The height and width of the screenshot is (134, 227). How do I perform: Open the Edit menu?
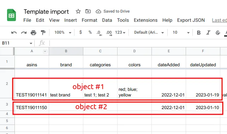[x=40, y=20]
